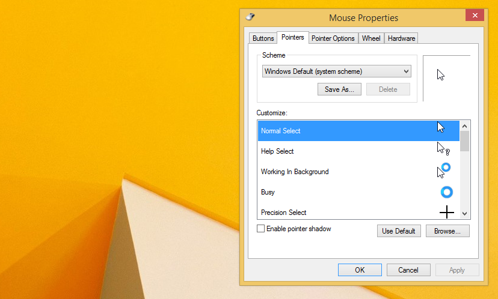Open the Hardware tab

pos(401,38)
